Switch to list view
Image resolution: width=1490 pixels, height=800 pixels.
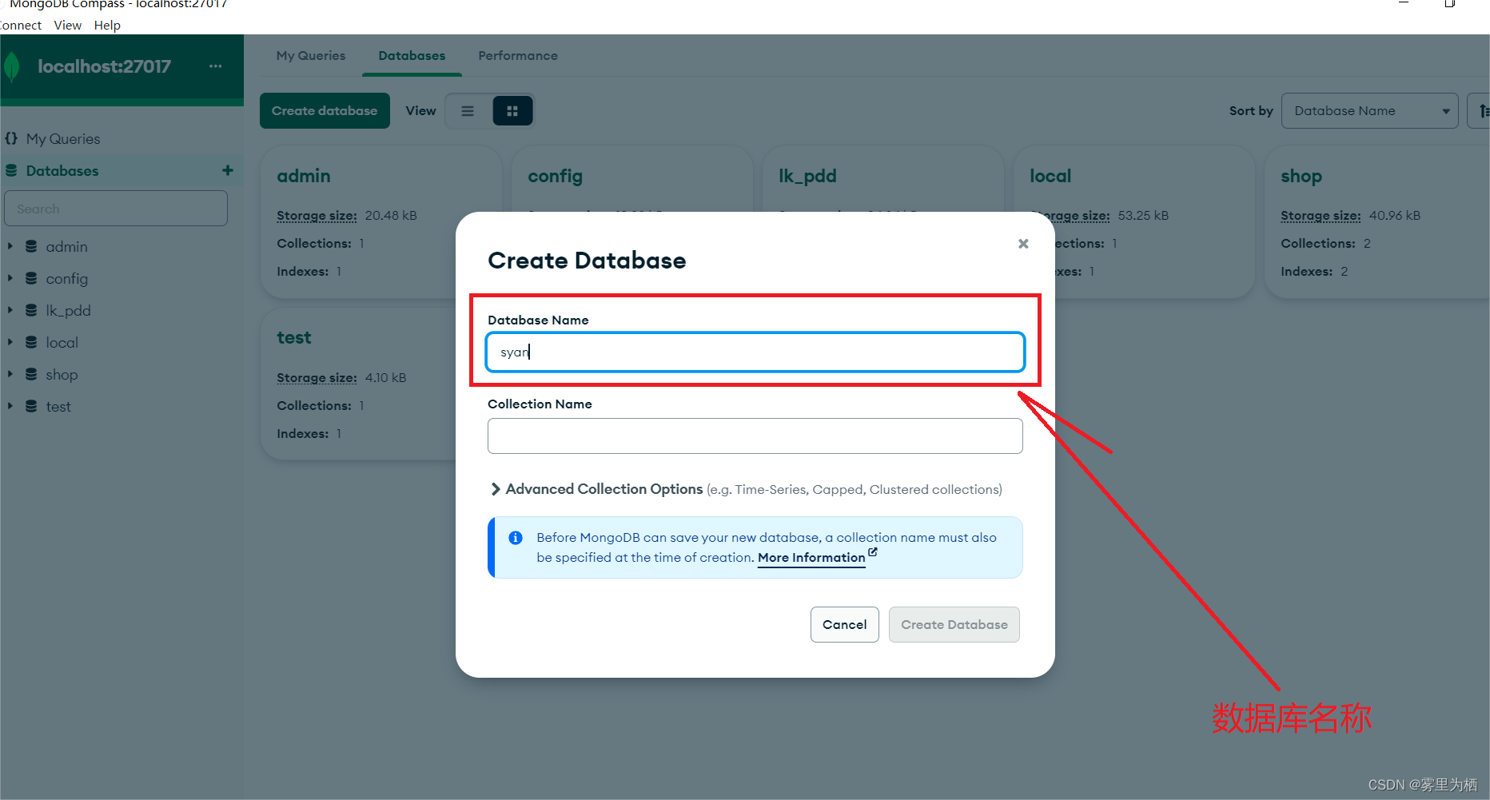point(468,111)
